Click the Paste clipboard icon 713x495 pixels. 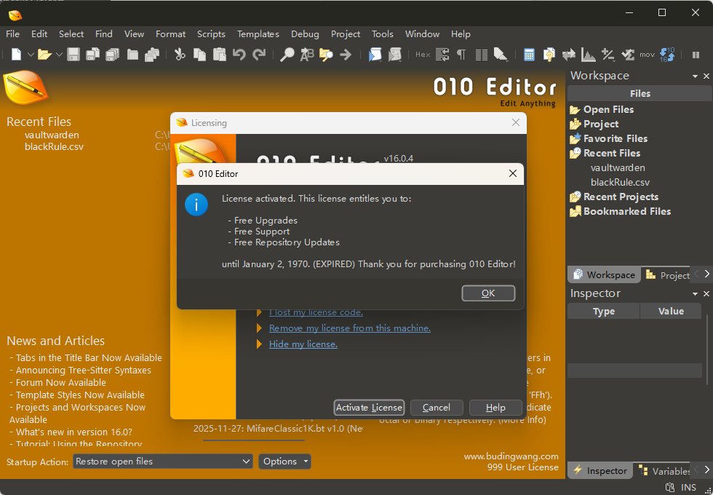coord(220,55)
